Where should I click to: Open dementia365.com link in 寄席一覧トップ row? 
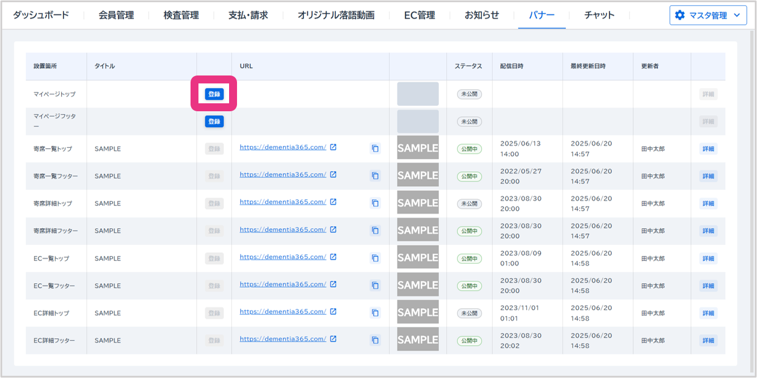(282, 147)
